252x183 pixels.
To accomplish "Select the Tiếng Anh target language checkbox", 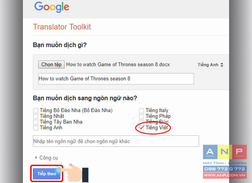I will [x=36, y=128].
